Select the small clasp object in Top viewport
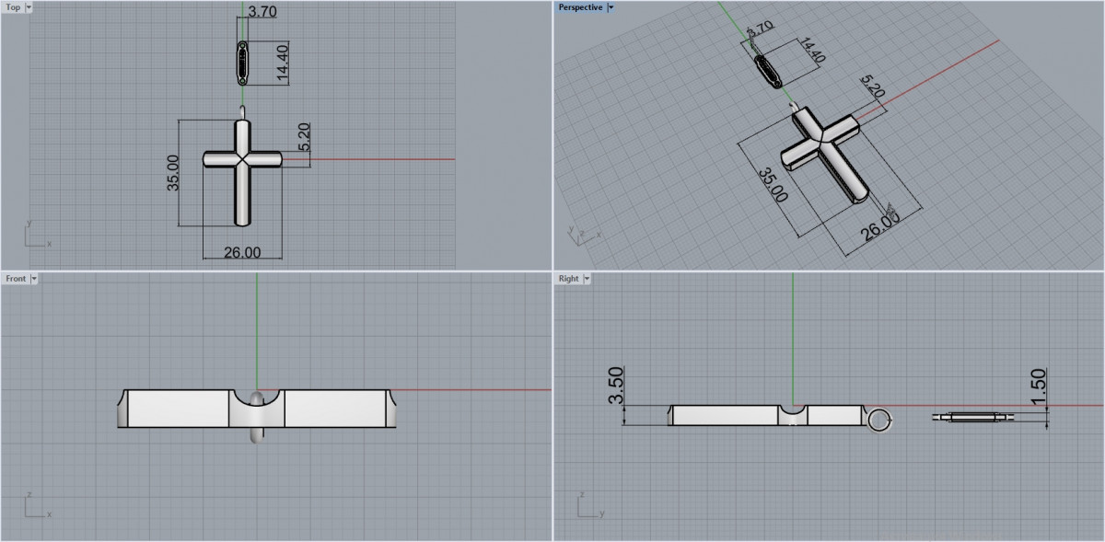Image resolution: width=1105 pixels, height=542 pixels. [242, 63]
